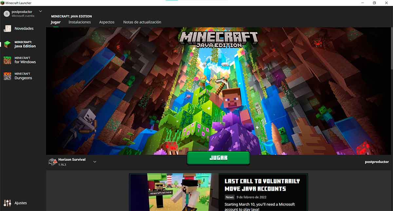Click the news article thumbnail image

174,192
